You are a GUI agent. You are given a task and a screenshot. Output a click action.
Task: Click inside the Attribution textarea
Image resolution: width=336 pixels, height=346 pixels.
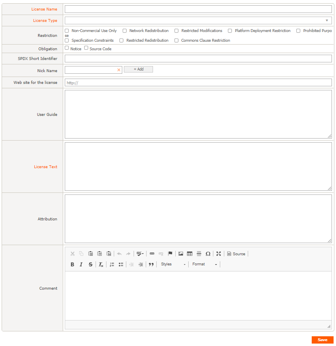[x=198, y=219]
